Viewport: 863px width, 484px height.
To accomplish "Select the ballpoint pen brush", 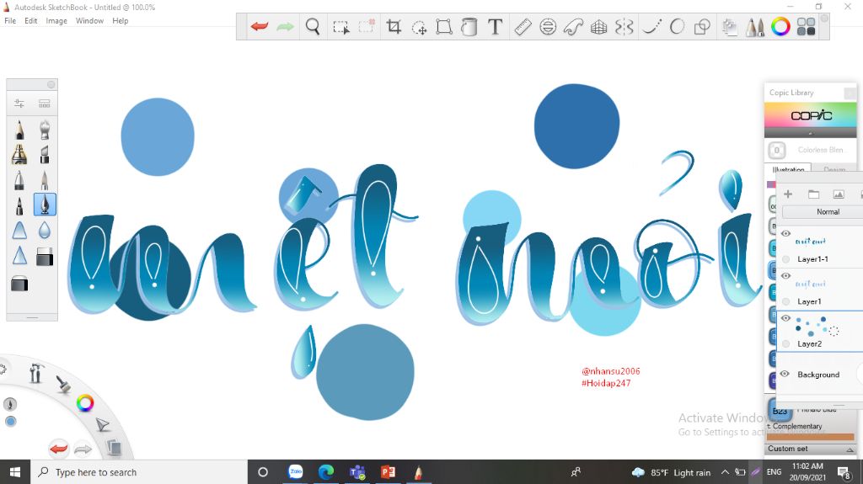I will [19, 180].
